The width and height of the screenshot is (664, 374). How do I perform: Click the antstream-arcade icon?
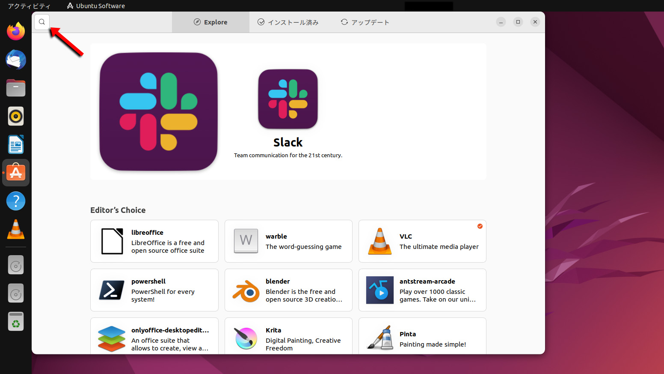[x=380, y=290]
